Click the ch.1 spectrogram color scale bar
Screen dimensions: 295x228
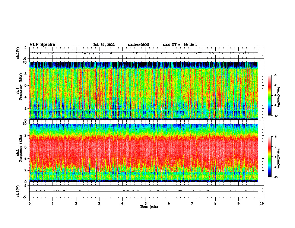[x=269, y=95]
